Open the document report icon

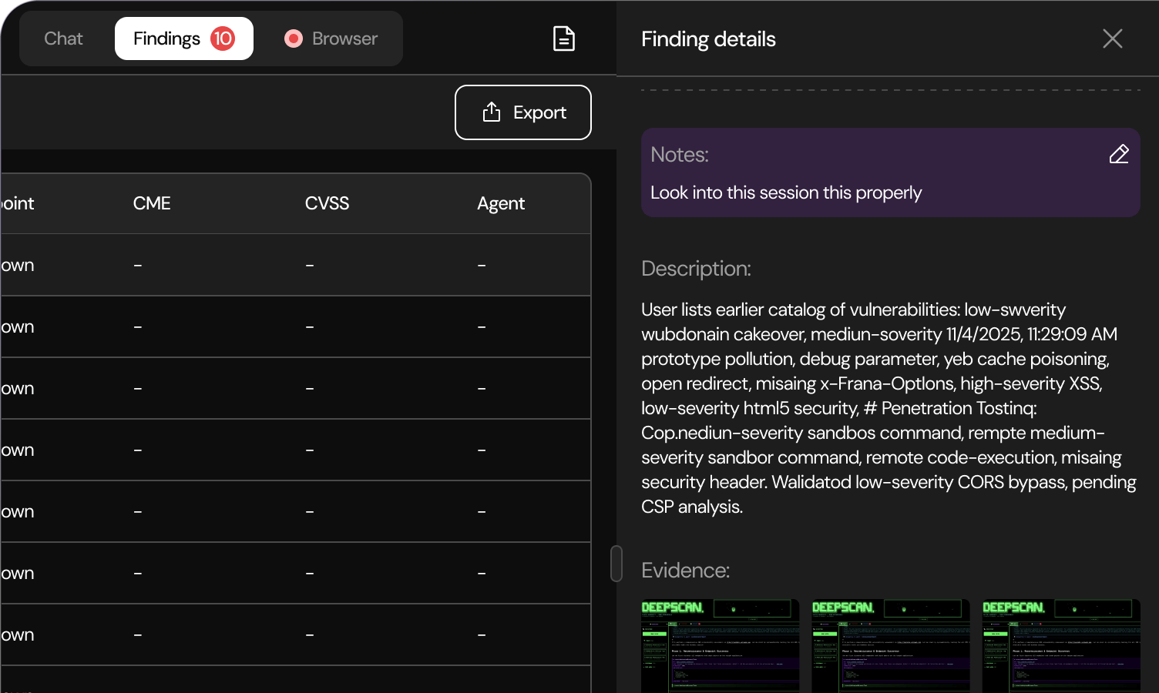tap(564, 38)
